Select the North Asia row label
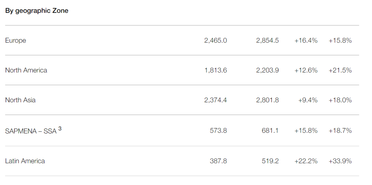The image size is (372, 185). 20,100
